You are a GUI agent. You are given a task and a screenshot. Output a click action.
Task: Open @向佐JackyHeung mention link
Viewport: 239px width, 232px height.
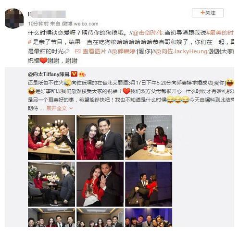click(x=181, y=51)
